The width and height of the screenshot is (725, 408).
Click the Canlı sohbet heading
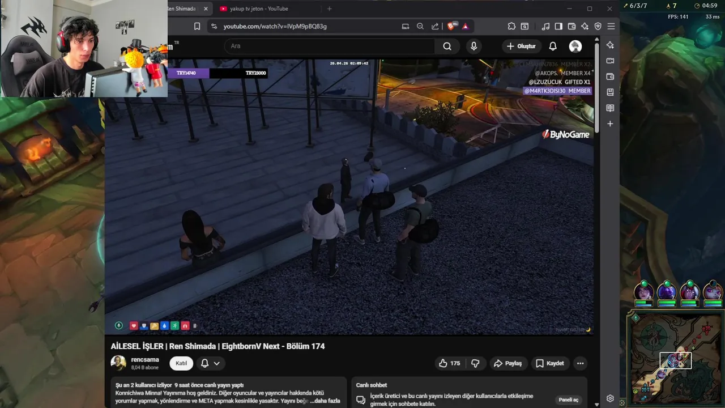pos(372,385)
